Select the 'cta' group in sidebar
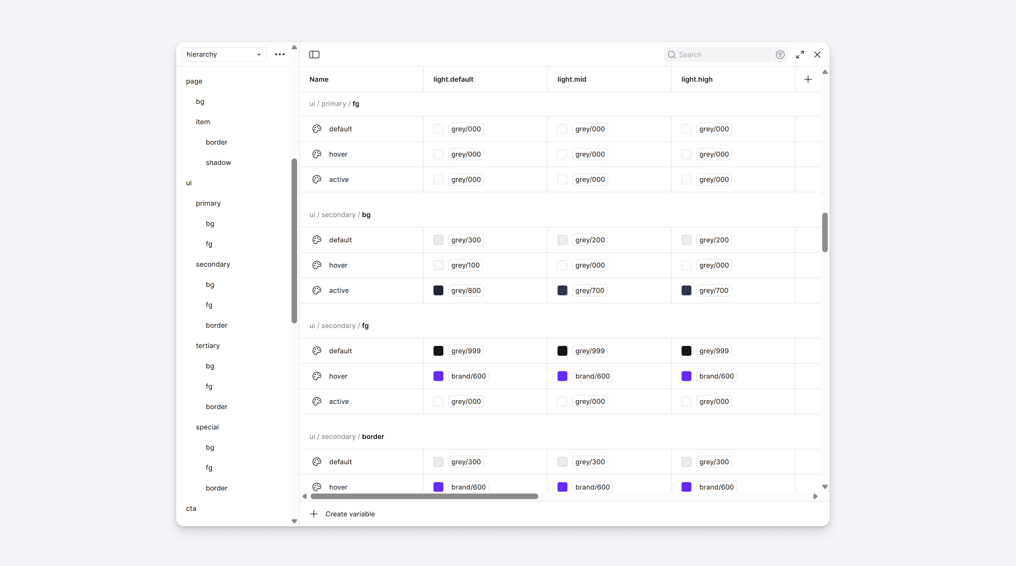The width and height of the screenshot is (1016, 566). tap(191, 508)
